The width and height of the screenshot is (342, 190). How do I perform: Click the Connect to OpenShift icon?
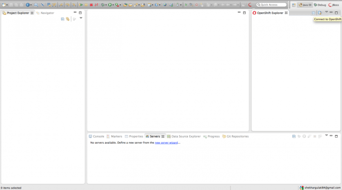[320, 13]
